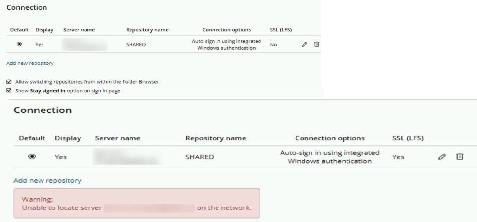Edit the repository row showing SSL "Yes"

pos(442,157)
